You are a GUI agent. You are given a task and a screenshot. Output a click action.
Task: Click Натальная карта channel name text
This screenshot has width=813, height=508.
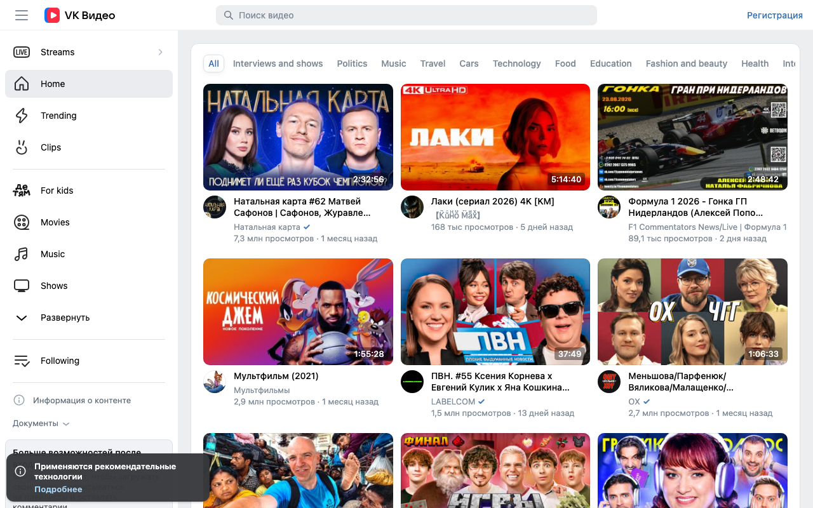(x=267, y=227)
